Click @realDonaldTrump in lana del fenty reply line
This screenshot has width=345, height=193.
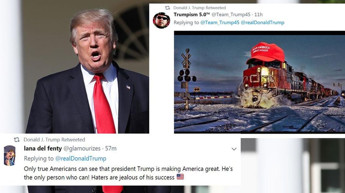pos(81,158)
